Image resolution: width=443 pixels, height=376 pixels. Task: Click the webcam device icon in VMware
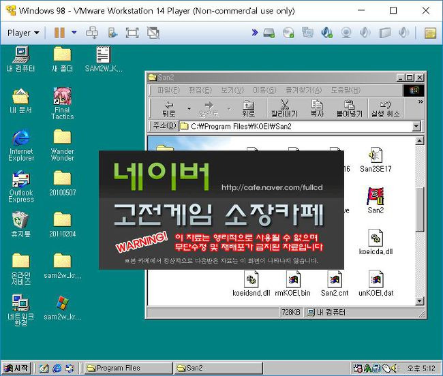(346, 33)
